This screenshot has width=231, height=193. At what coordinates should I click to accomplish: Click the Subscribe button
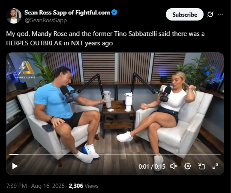tap(185, 15)
